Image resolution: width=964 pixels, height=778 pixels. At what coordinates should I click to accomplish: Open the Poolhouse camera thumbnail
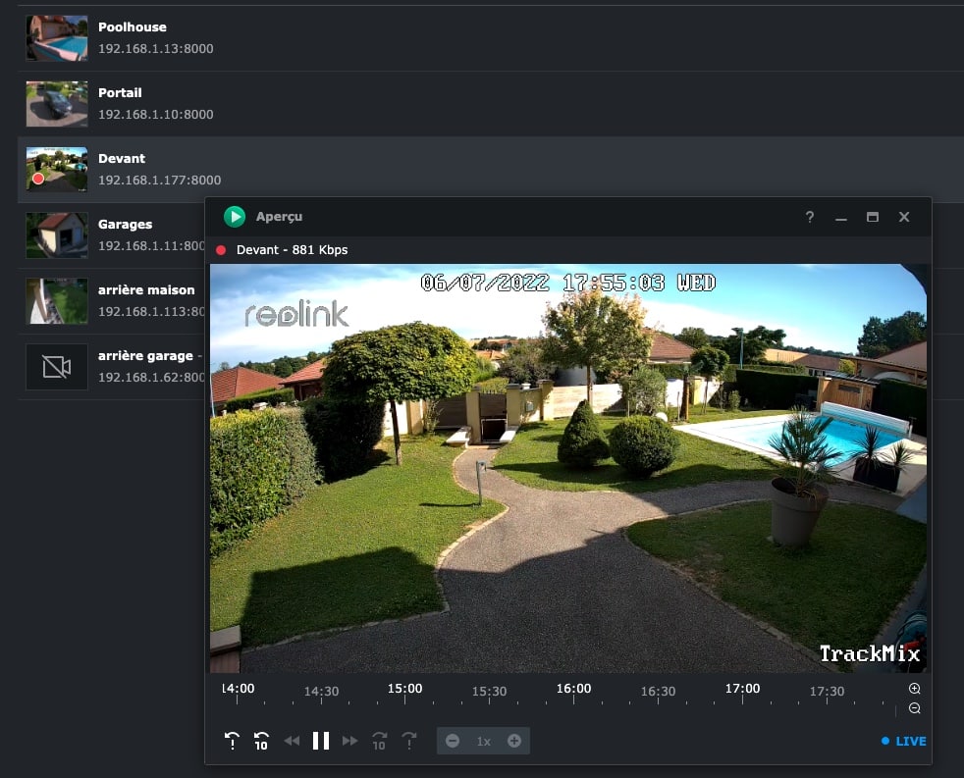pos(57,38)
